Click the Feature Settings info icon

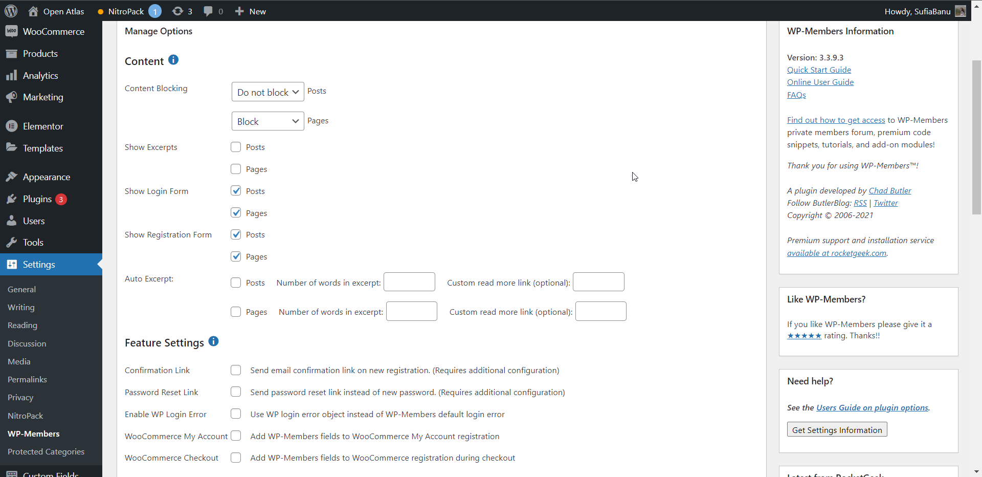pyautogui.click(x=214, y=341)
